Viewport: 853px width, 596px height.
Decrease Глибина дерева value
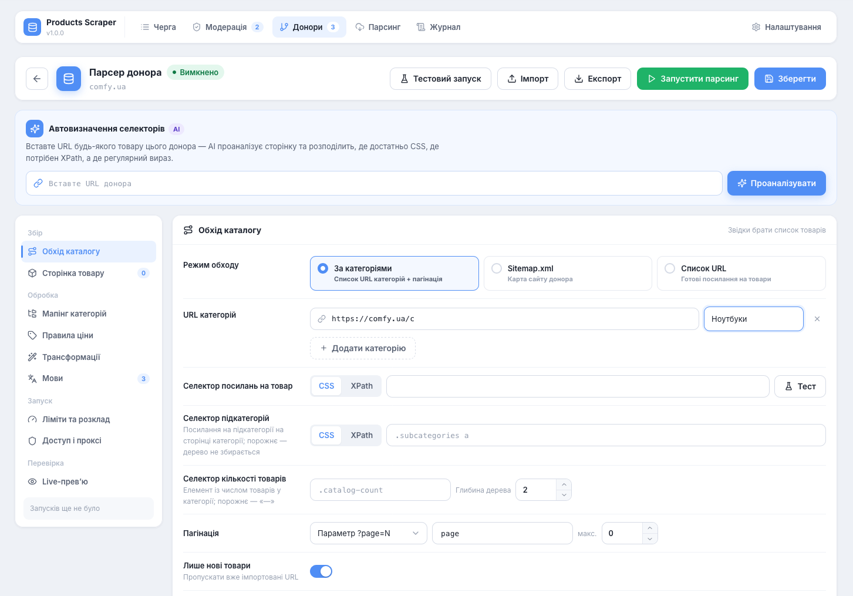coord(564,495)
